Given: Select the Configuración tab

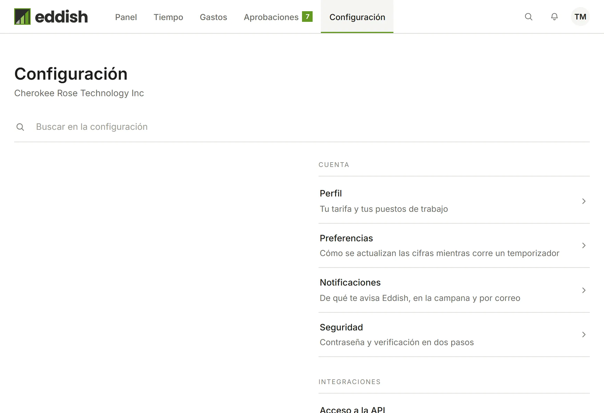Looking at the screenshot, I should coord(357,17).
